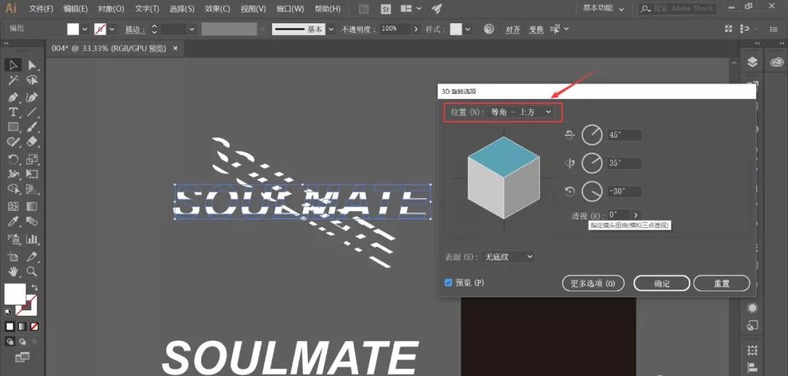The image size is (788, 376).
Task: Open the 位置 position dropdown
Action: 521,112
